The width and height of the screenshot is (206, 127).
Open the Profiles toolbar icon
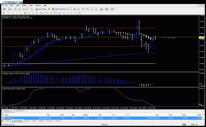[x=9, y=9]
